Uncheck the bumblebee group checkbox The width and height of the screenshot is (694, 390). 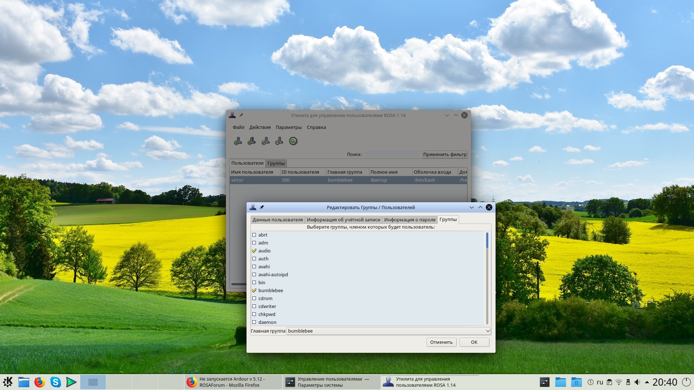pyautogui.click(x=254, y=290)
